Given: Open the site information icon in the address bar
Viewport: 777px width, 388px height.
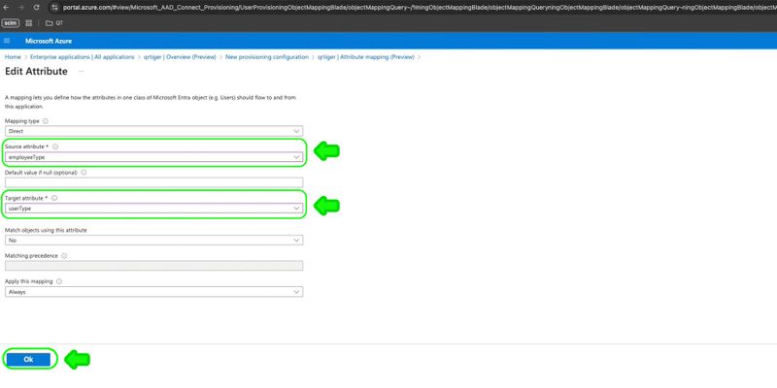Looking at the screenshot, I should tap(54, 8).
